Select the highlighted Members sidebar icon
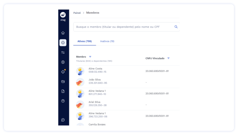The height and width of the screenshot is (135, 240). click(63, 43)
